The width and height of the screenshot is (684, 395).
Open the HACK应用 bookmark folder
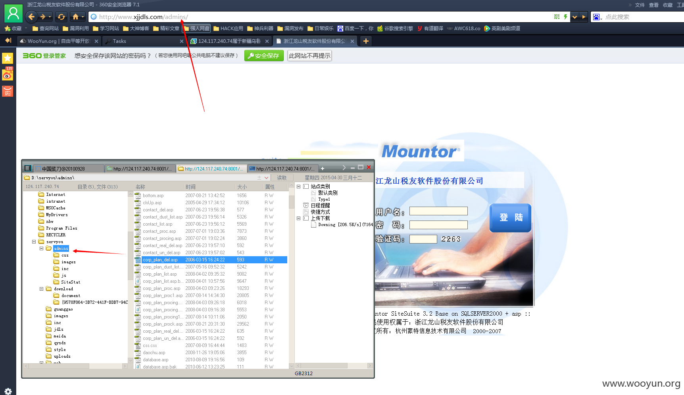[x=228, y=29]
